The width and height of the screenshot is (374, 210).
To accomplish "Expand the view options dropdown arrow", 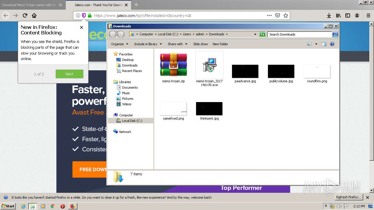I will (x=316, y=44).
